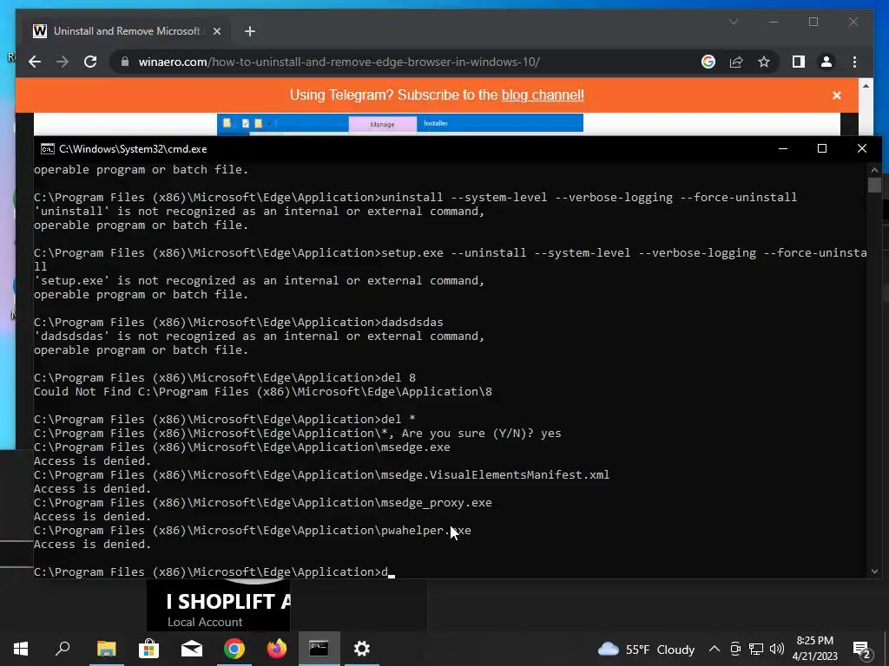Open notification center icon
889x666 pixels.
(862, 649)
